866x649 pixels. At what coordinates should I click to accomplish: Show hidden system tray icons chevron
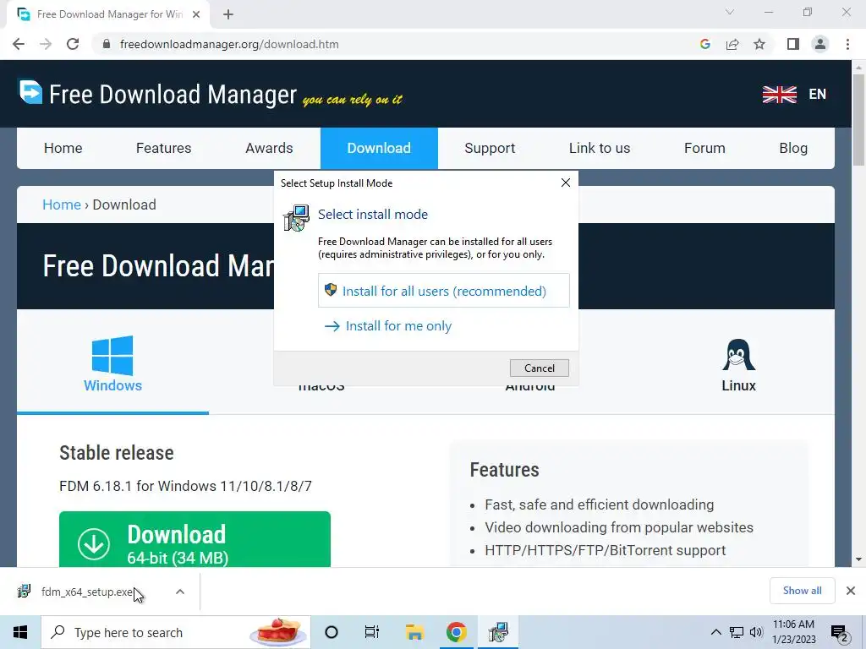click(715, 632)
